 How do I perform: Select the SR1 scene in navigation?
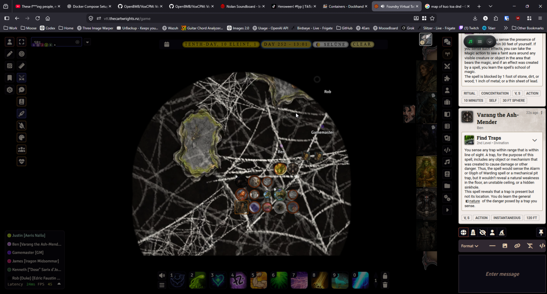[x=56, y=42]
